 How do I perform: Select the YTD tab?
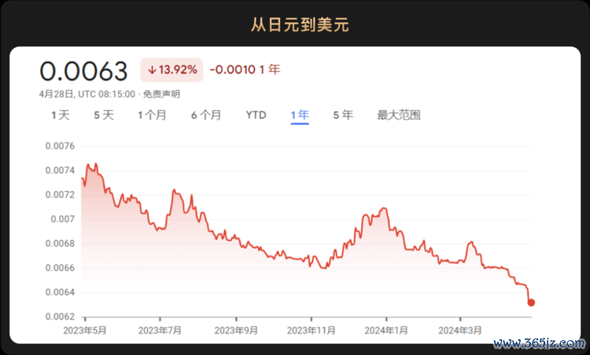(x=256, y=115)
